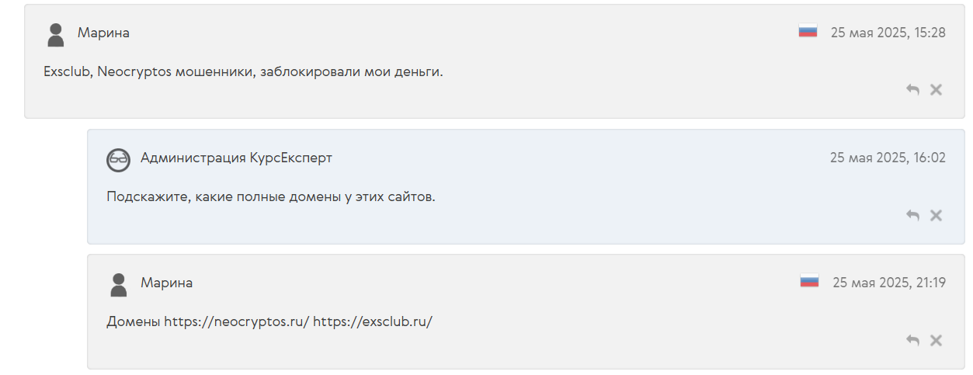Reply to Марина's comment about Exsclub scammers
Viewport: 973px width, 375px height.
[x=912, y=90]
